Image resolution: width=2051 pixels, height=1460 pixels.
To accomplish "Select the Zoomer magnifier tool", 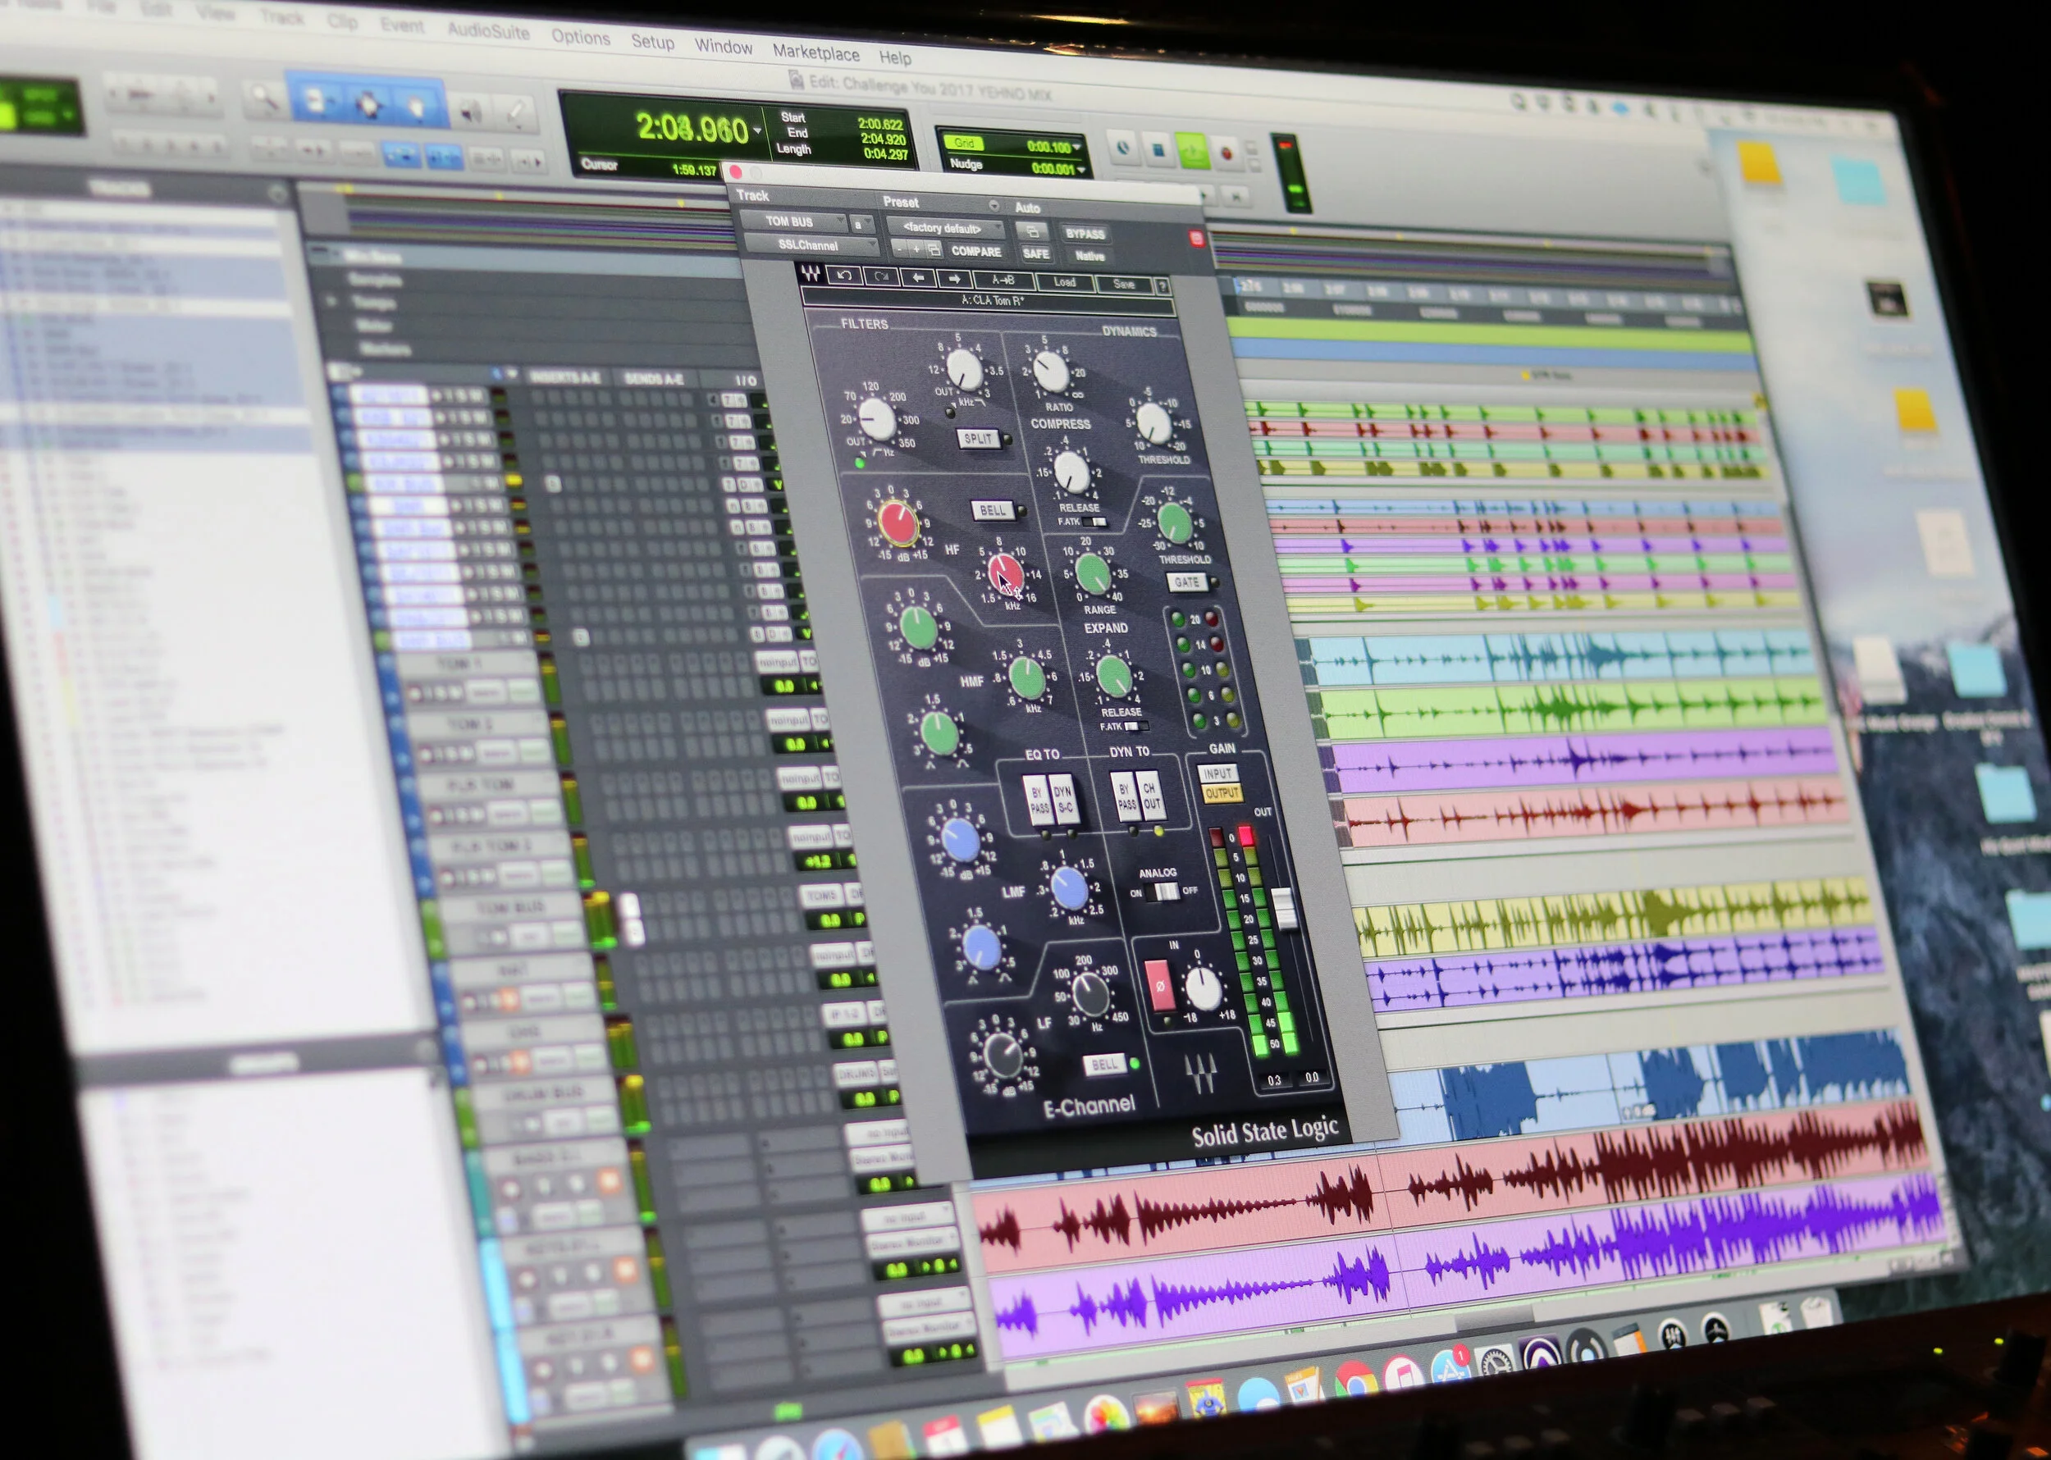I will coord(263,98).
